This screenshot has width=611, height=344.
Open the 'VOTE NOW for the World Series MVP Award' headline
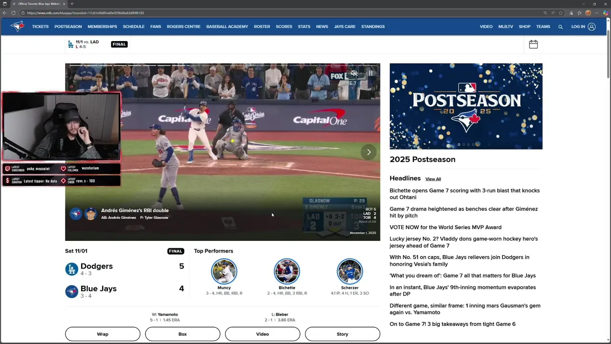[x=445, y=227]
